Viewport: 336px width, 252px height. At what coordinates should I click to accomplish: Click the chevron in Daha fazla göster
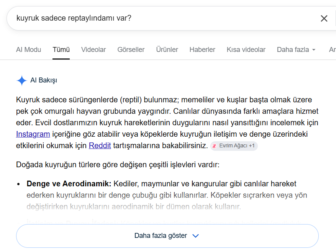pyautogui.click(x=196, y=236)
